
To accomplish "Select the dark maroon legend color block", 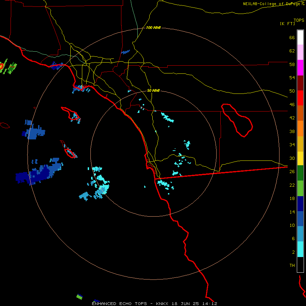I will pos(300,83).
